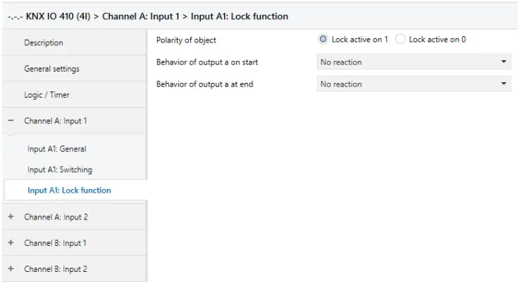The height and width of the screenshot is (284, 520).
Task: Select 'Lock active on 1' radio button
Action: pos(323,40)
